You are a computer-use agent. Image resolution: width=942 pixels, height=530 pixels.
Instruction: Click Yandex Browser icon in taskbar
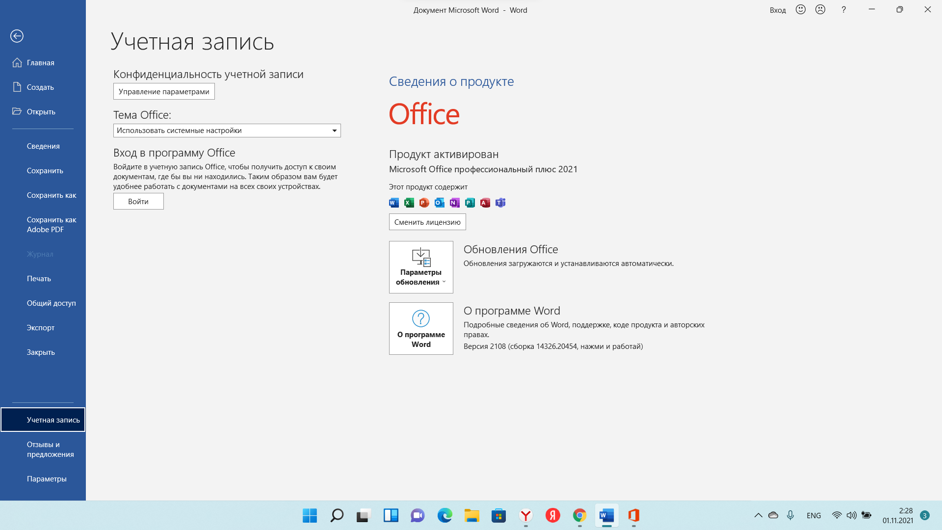525,515
